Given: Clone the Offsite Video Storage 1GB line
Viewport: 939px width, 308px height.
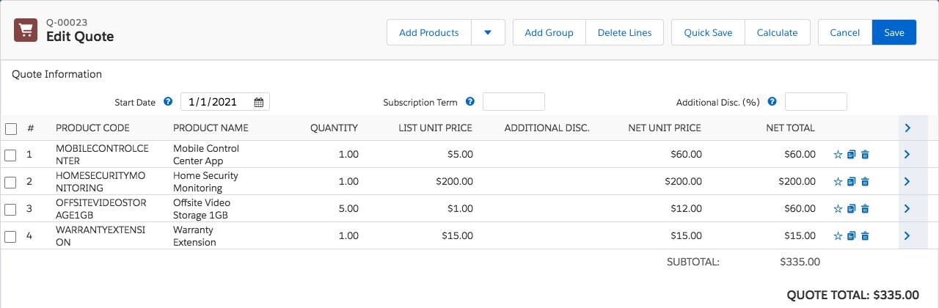Looking at the screenshot, I should (x=851, y=209).
